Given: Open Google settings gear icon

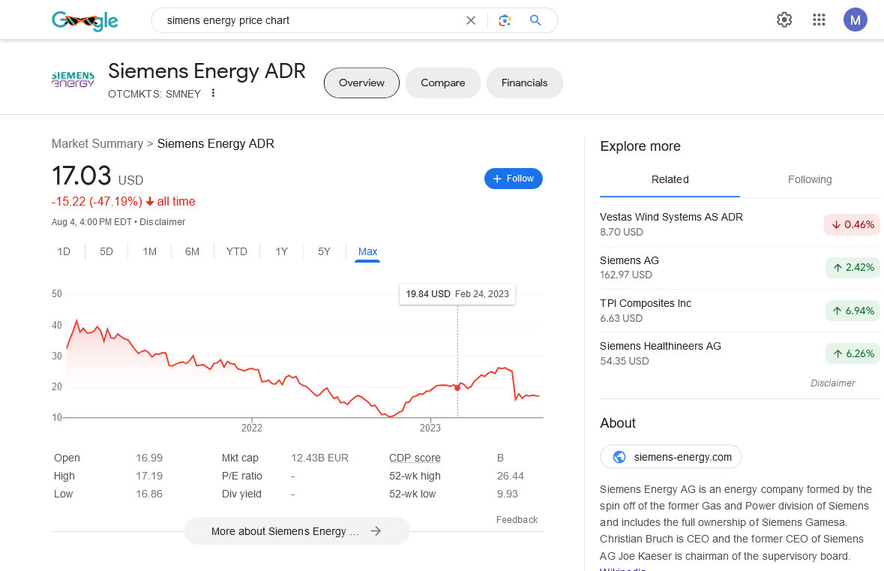Looking at the screenshot, I should pyautogui.click(x=784, y=20).
